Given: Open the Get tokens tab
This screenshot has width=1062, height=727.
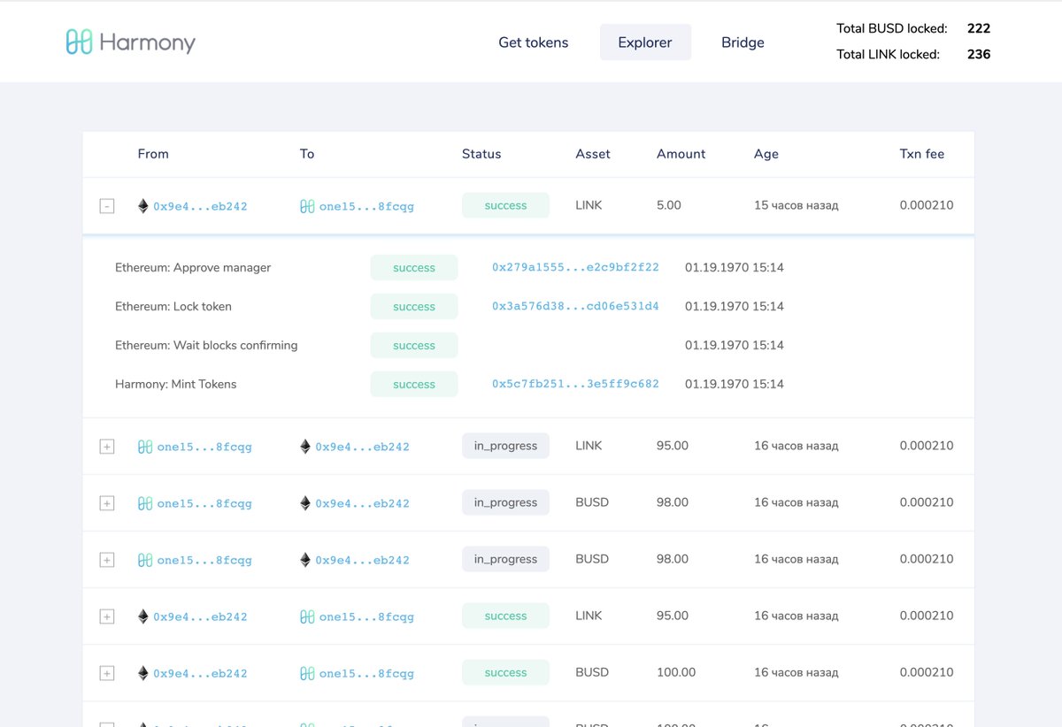Looking at the screenshot, I should 534,42.
